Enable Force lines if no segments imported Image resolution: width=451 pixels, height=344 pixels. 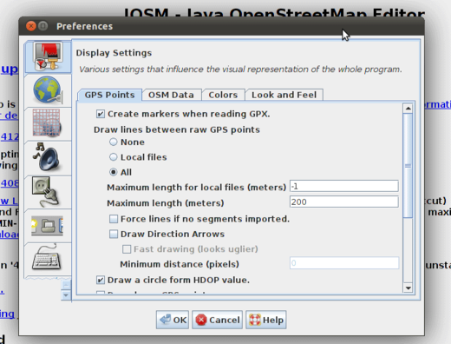point(114,219)
